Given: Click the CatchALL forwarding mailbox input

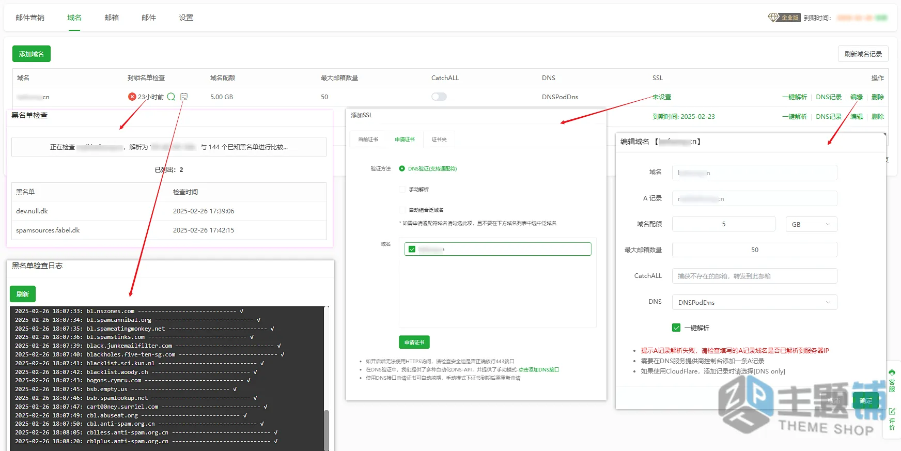Looking at the screenshot, I should 754,276.
